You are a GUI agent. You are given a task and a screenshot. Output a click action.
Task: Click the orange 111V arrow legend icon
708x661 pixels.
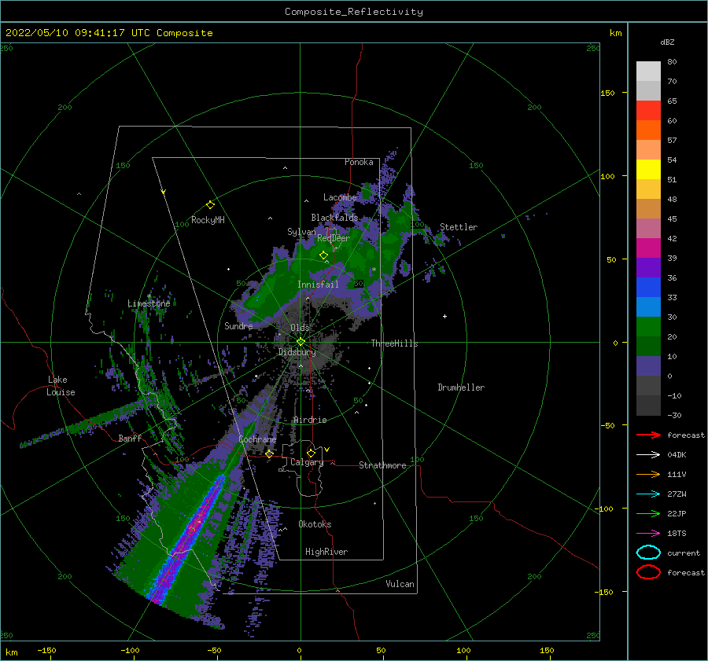[x=648, y=474]
